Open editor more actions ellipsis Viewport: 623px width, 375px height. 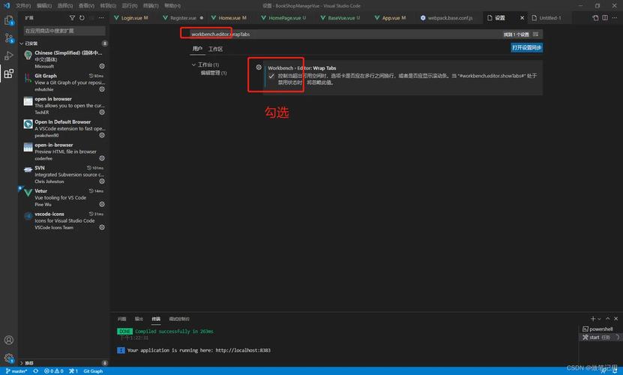(x=614, y=18)
